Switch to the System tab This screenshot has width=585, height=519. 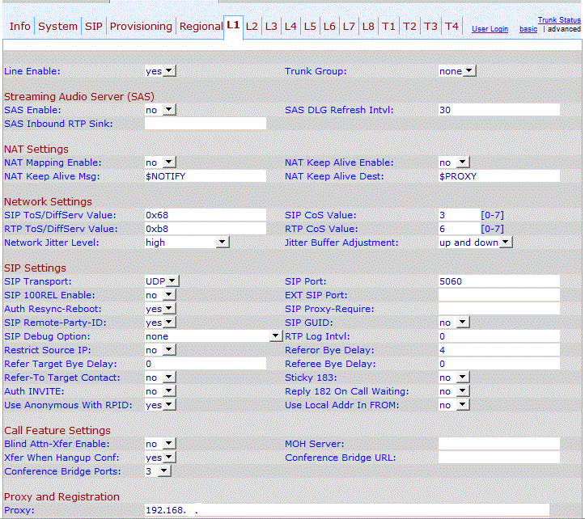(58, 27)
